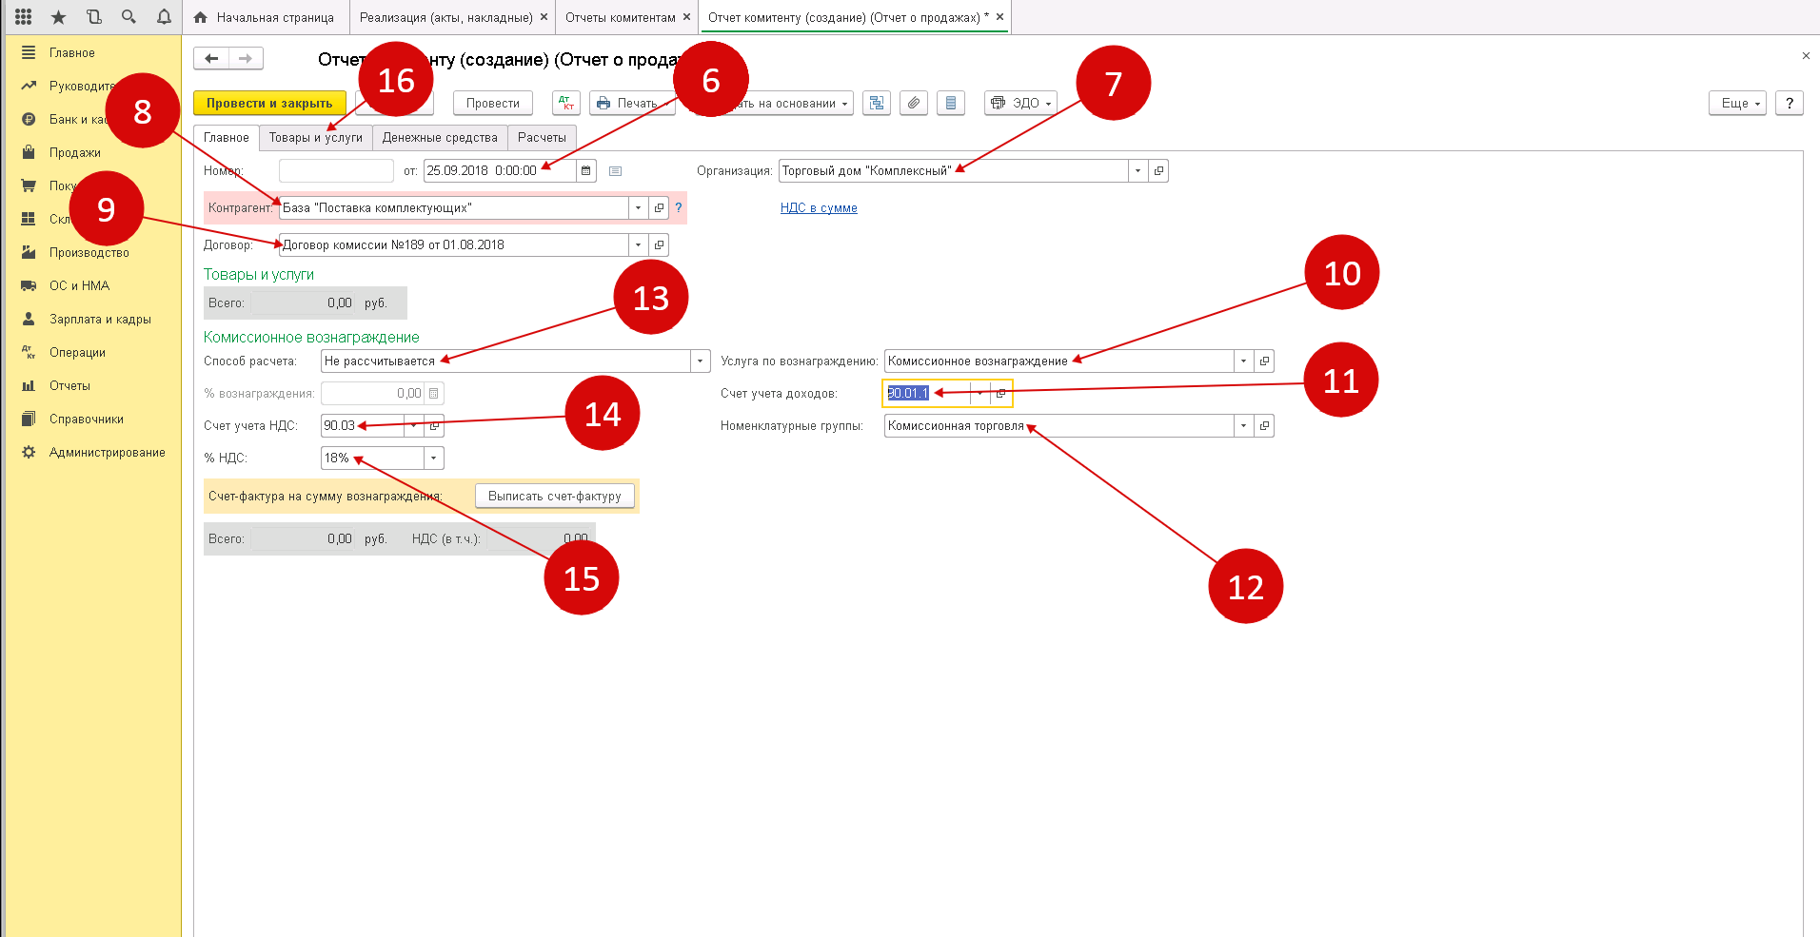Open the Главное section in sidebar
The width and height of the screenshot is (1820, 937).
[72, 53]
